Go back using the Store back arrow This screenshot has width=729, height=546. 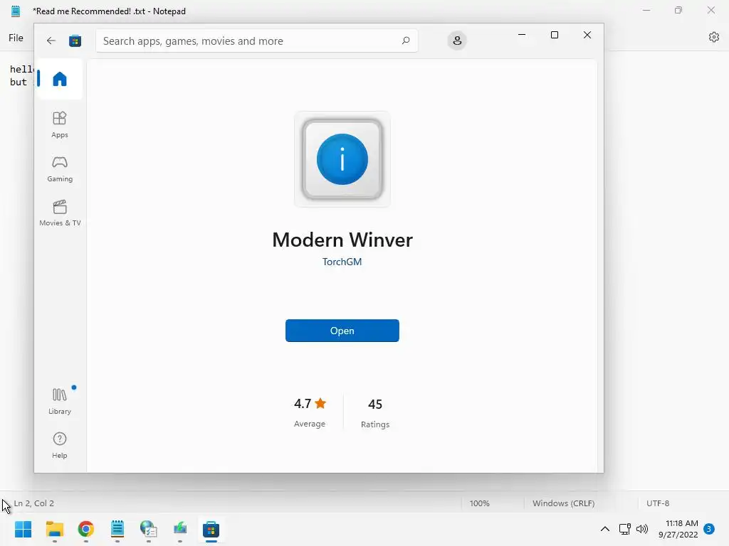[x=51, y=41]
